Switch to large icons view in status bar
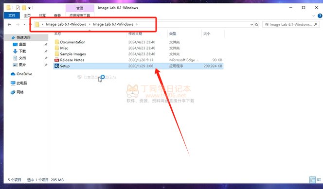Image resolution: width=323 pixels, height=189 pixels. (319, 180)
